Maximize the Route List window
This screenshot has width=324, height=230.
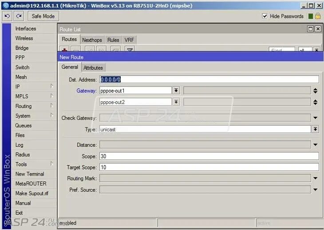click(310, 29)
